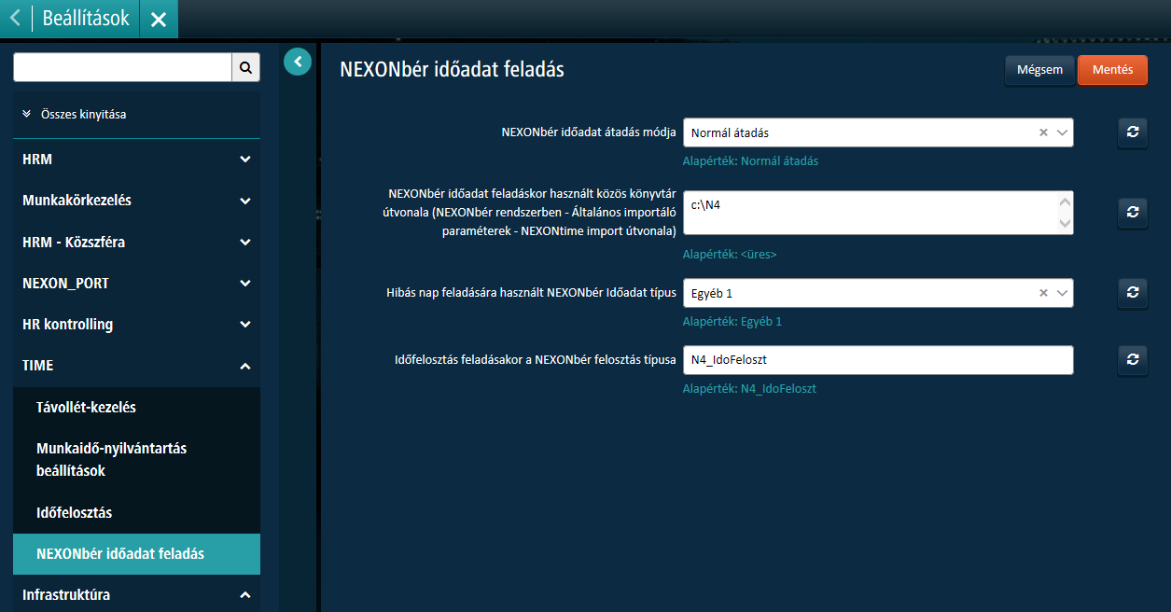1171x612 pixels.
Task: Click the search magnifier icon
Action: tap(245, 67)
